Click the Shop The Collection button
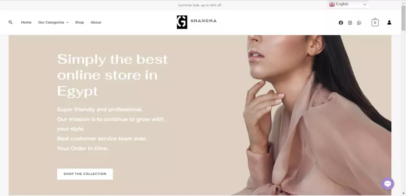This screenshot has height=196, width=406. click(x=85, y=174)
